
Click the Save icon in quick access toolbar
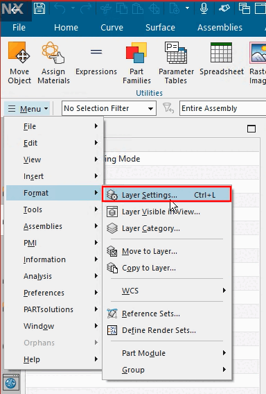[39, 8]
